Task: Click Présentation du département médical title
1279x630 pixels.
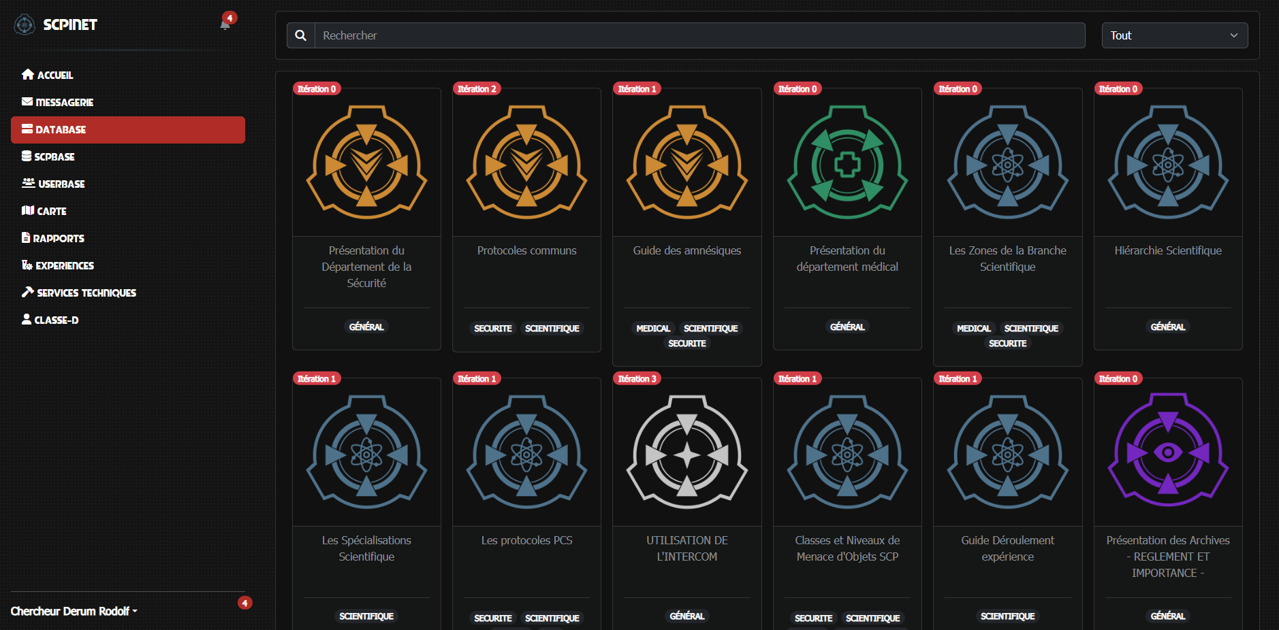Action: pyautogui.click(x=847, y=259)
